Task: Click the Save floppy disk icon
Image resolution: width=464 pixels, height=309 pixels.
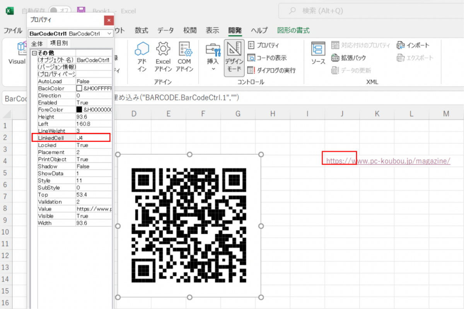Action: [81, 11]
